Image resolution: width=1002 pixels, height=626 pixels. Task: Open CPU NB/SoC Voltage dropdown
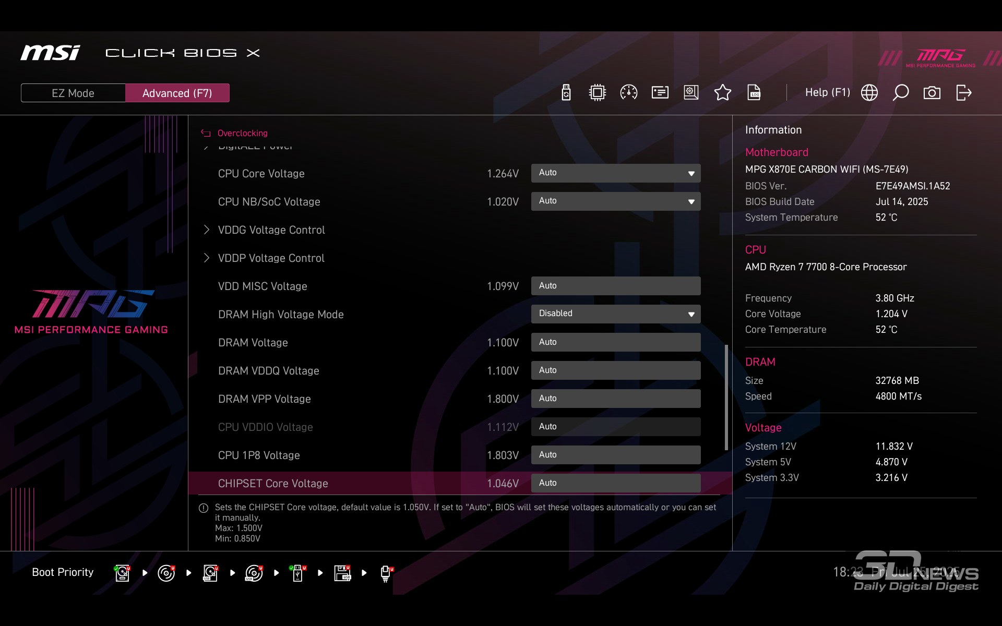616,201
